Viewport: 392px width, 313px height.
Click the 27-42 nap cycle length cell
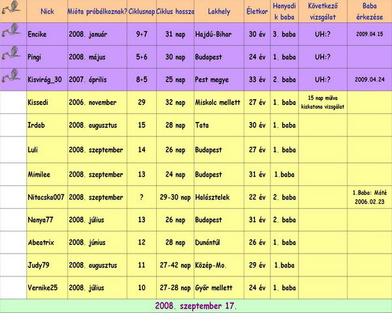click(x=174, y=265)
